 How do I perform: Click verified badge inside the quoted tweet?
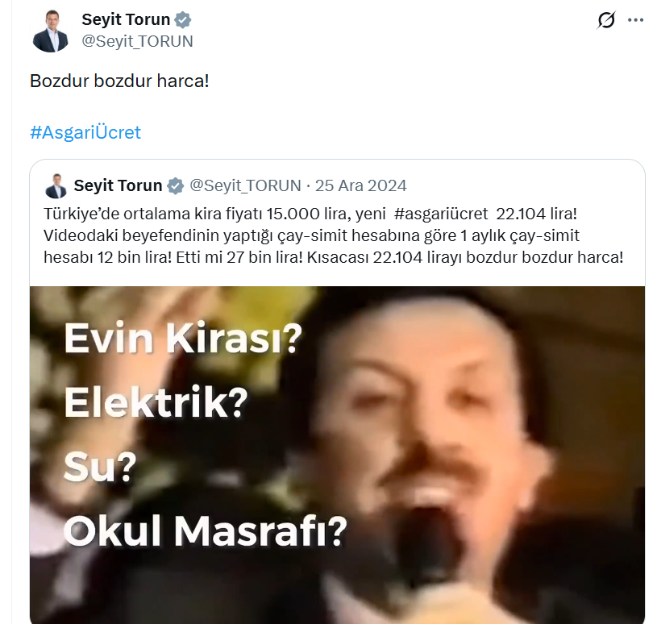(x=175, y=185)
